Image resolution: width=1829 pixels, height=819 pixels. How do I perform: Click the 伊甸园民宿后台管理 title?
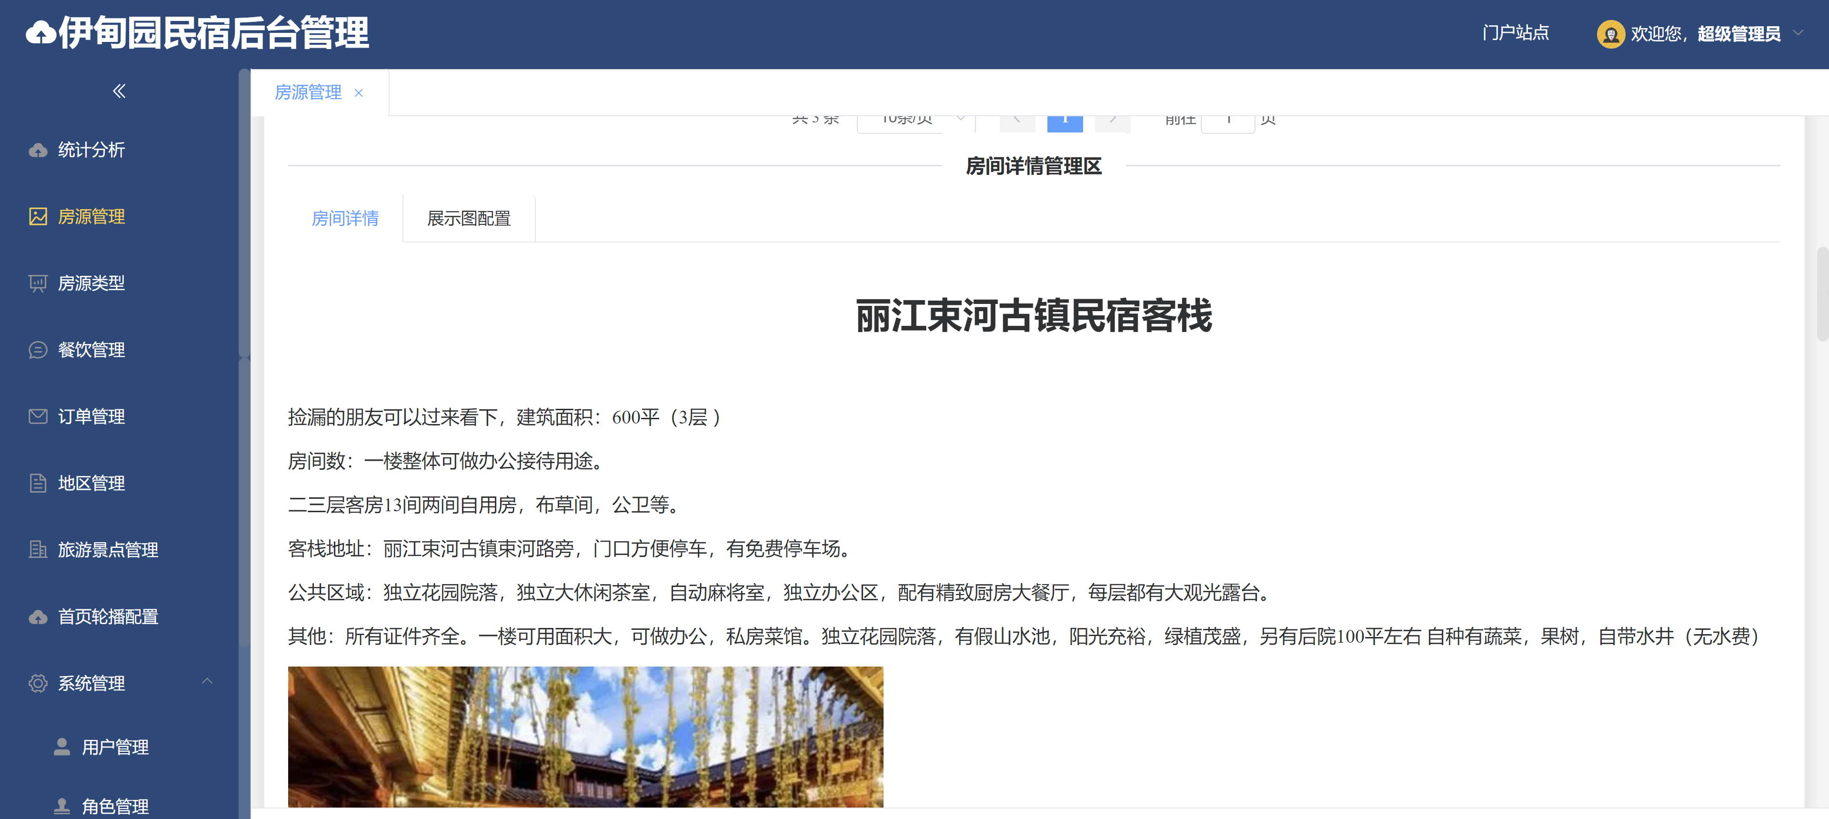point(214,33)
